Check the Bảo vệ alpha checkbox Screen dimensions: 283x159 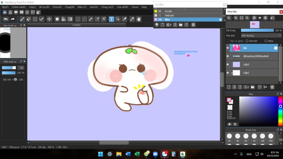click(x=228, y=41)
